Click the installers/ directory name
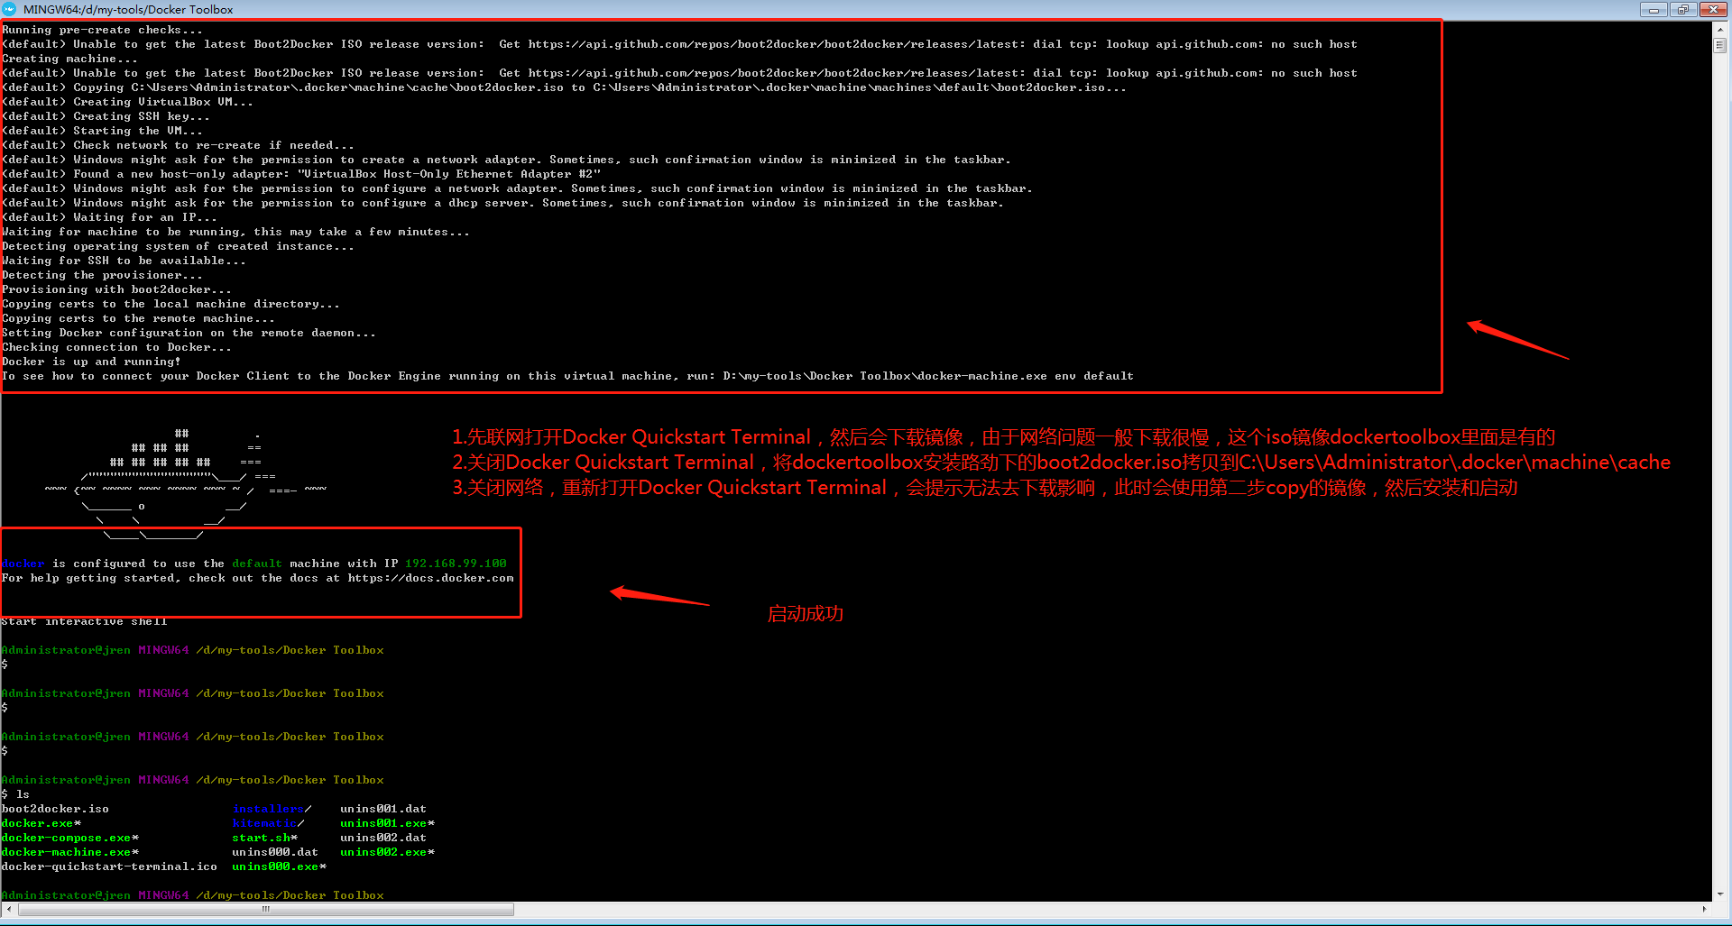The height and width of the screenshot is (926, 1732). tap(269, 809)
